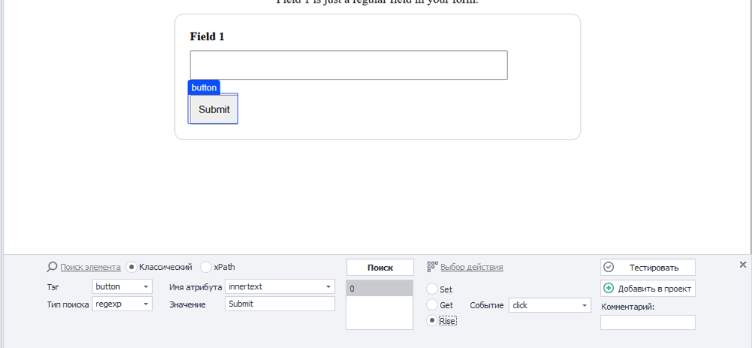752x348 pixels.
Task: Click the grid icon beside Выбор действия
Action: click(x=432, y=266)
